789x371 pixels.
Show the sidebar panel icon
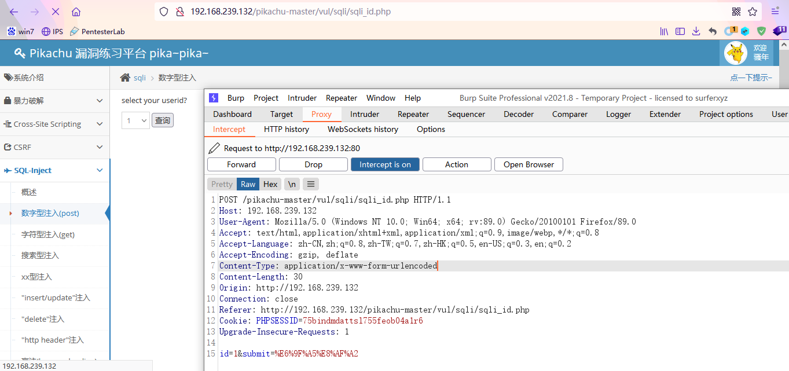[x=680, y=31]
